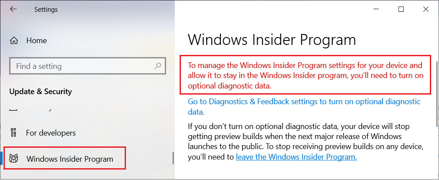
Task: Click the Update & Security section header
Action: [41, 92]
